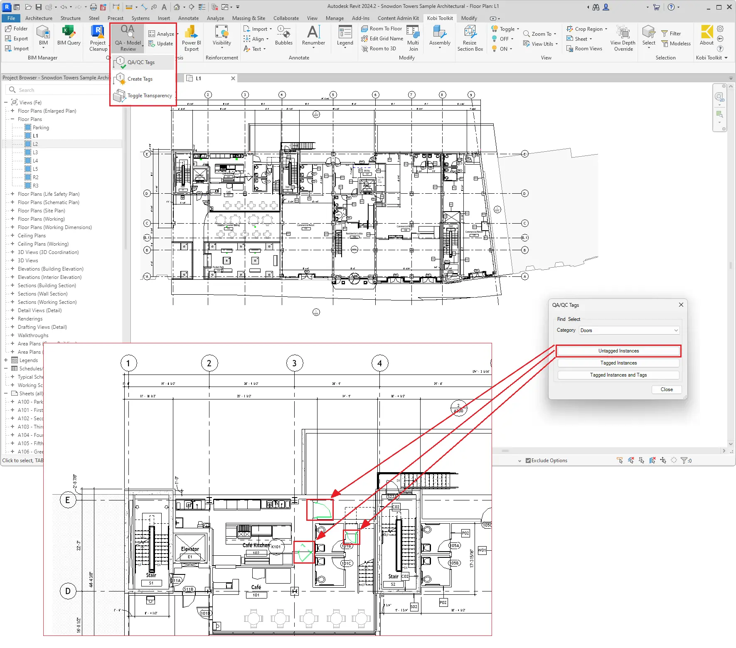This screenshot has height=648, width=736.
Task: Open the Manage tab
Action: pyautogui.click(x=335, y=18)
